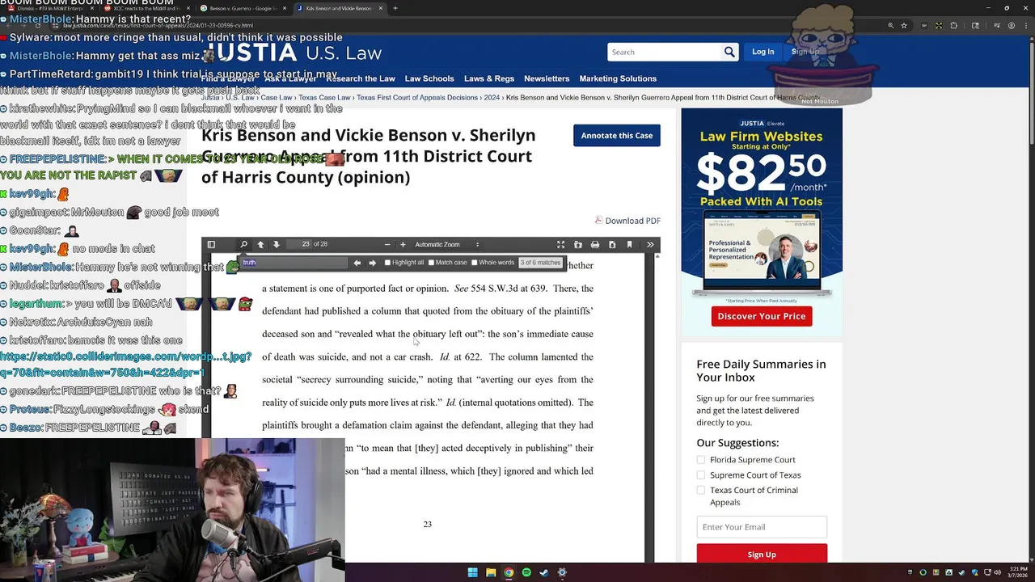Open Texas Case Law breadcrumb link
Viewport: 1035px width, 582px height.
click(x=324, y=98)
